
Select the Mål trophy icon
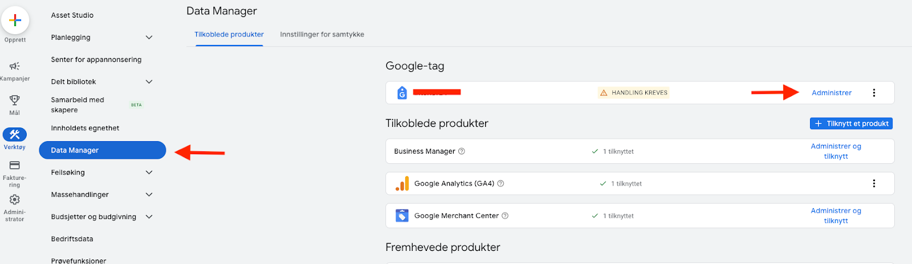click(x=15, y=100)
